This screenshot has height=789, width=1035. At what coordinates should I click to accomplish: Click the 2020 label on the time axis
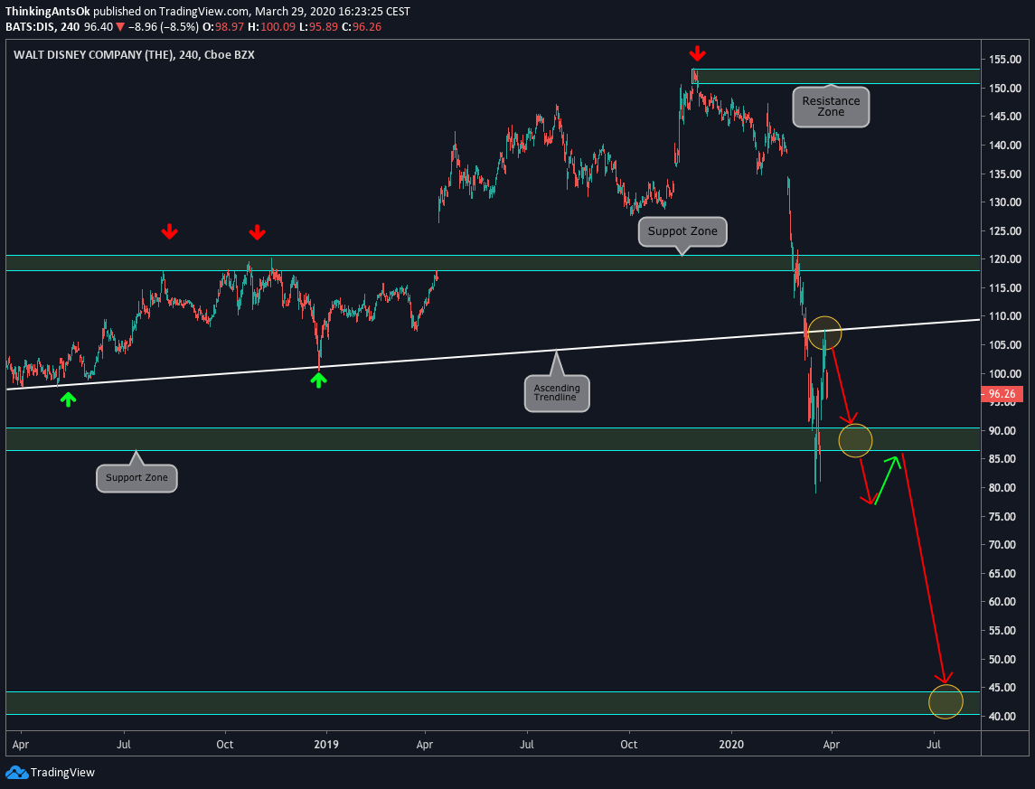point(730,744)
